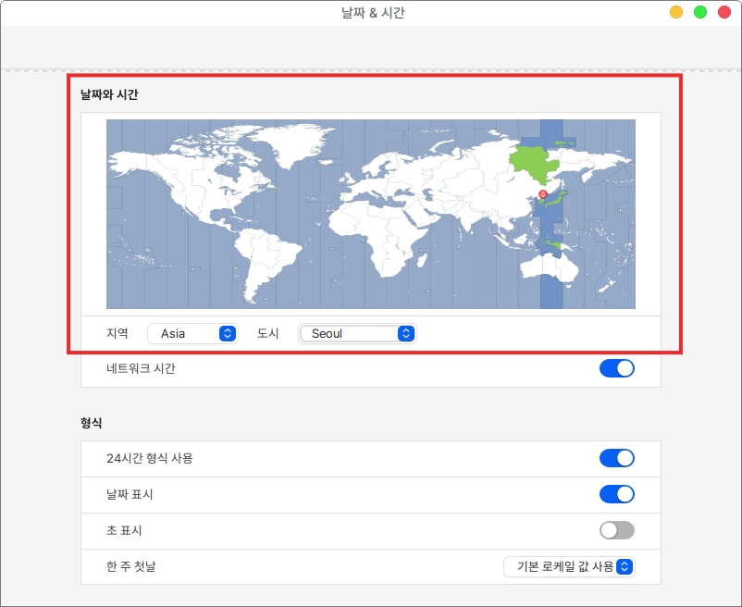Enable the 초 표시 switch

tap(617, 530)
